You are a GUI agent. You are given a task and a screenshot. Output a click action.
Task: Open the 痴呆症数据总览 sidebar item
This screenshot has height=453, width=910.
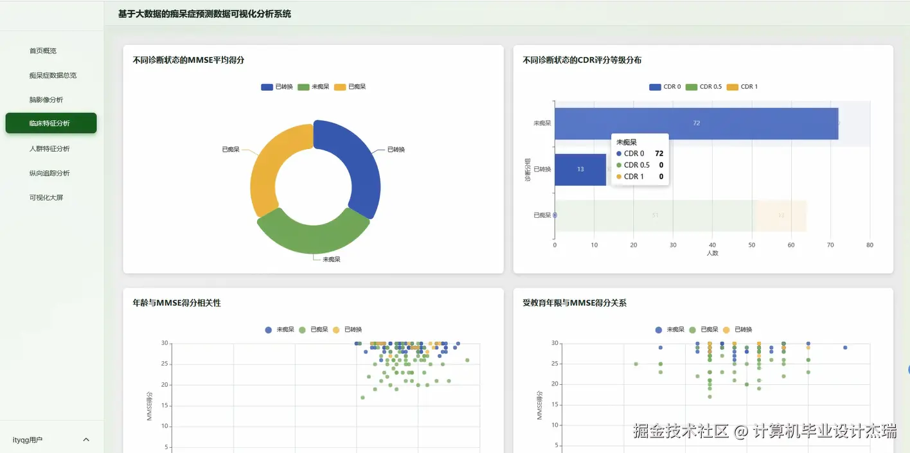point(53,75)
